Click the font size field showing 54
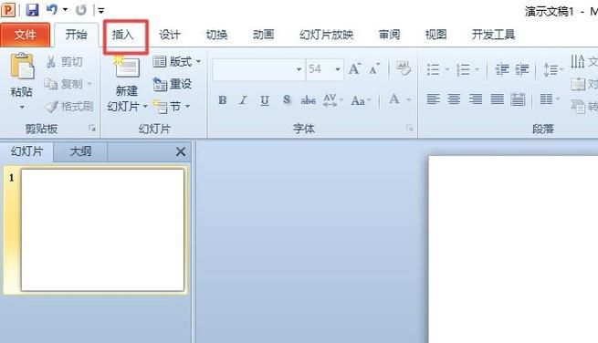Image resolution: width=598 pixels, height=343 pixels. click(x=320, y=69)
